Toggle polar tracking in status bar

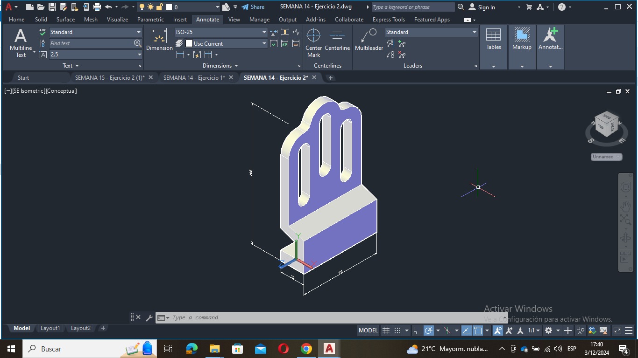(429, 330)
